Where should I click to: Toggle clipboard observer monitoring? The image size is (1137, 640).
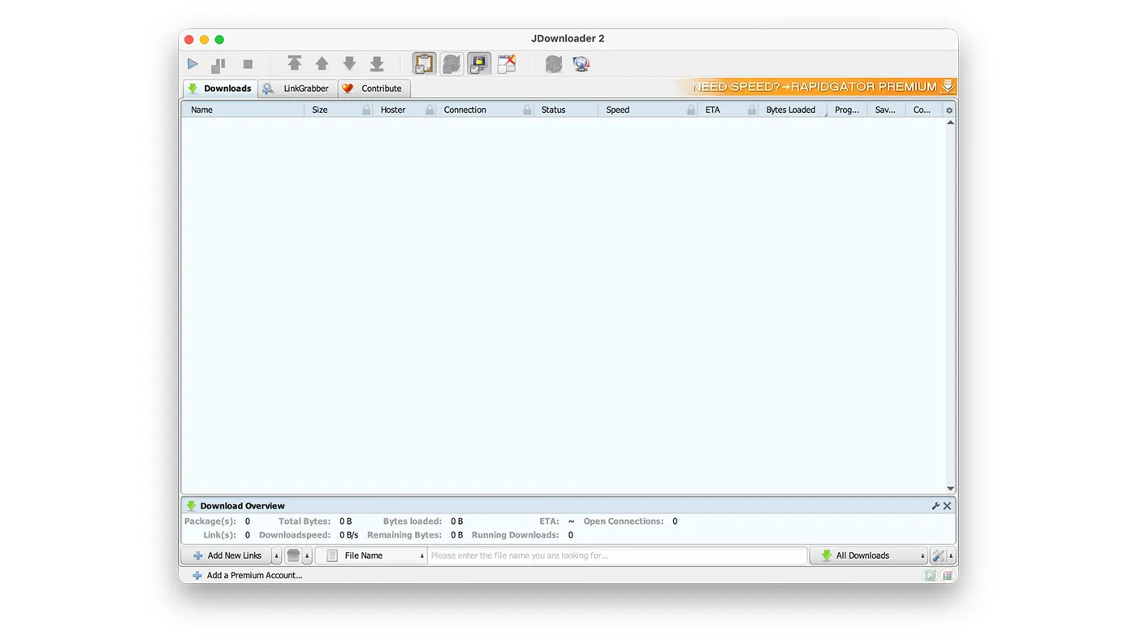(x=422, y=63)
